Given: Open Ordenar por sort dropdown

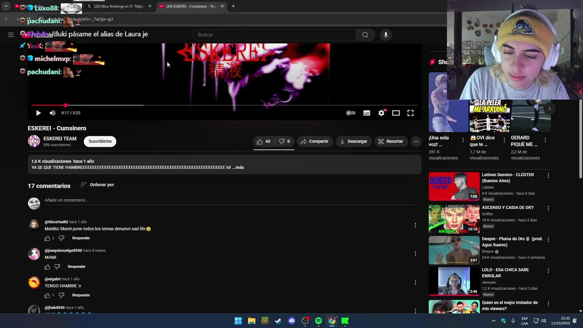Looking at the screenshot, I should tap(97, 185).
